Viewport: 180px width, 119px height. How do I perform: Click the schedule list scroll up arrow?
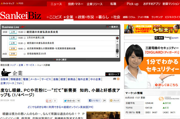click(x=117, y=41)
